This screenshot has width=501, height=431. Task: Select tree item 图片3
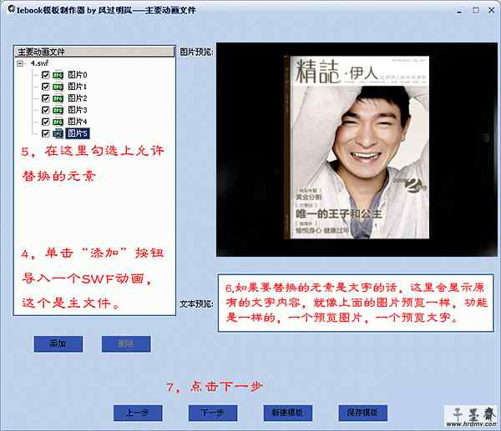coord(78,110)
